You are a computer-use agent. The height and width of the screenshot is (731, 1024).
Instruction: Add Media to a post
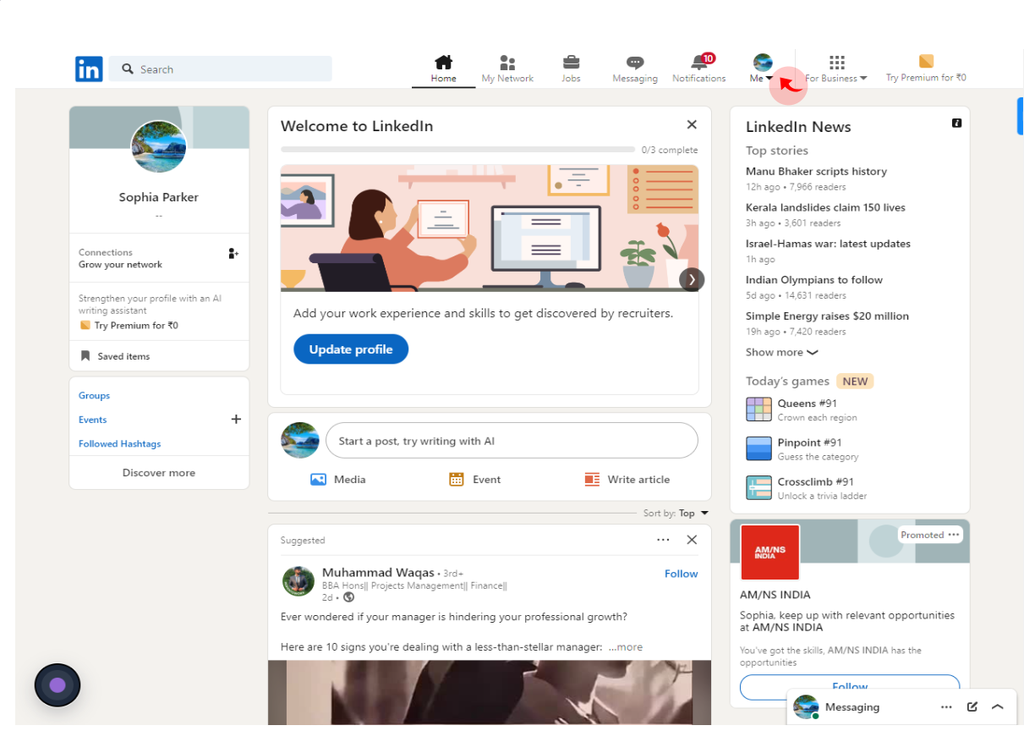coord(338,480)
